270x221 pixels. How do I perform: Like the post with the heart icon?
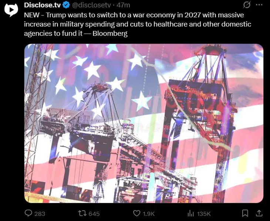(x=137, y=214)
